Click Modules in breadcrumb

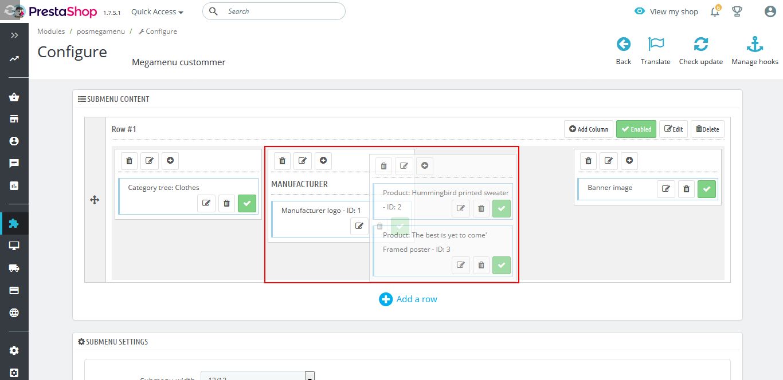click(x=51, y=31)
